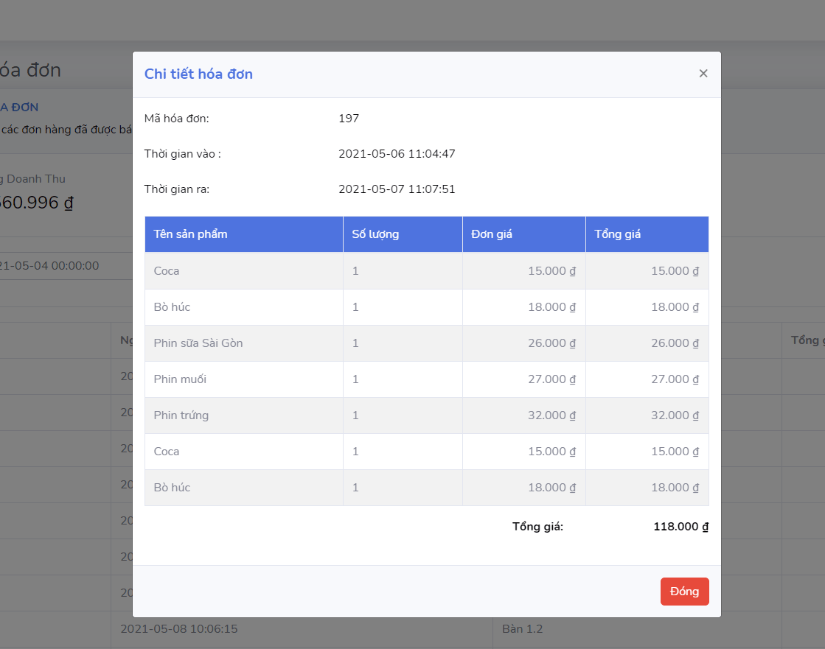The width and height of the screenshot is (825, 649).
Task: Click the Tổng giá column header
Action: pos(647,234)
